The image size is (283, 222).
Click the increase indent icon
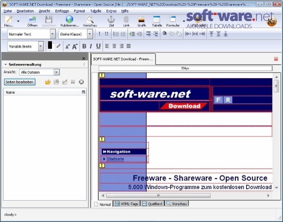tap(132, 34)
